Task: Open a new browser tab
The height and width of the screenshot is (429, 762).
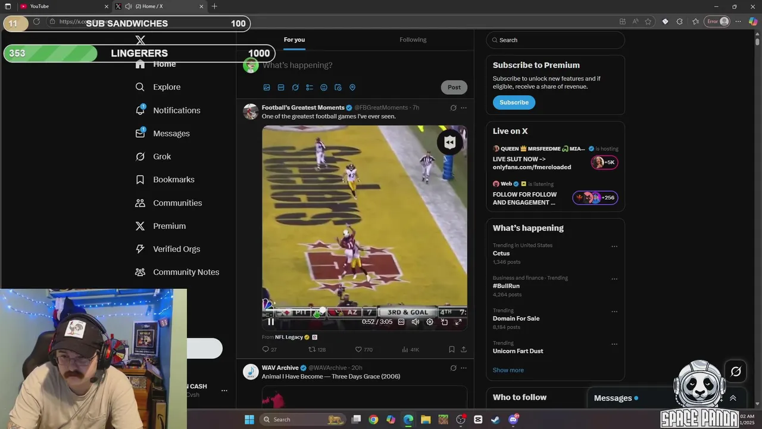Action: pyautogui.click(x=214, y=7)
